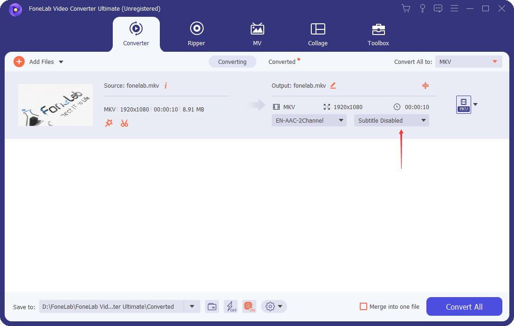Image resolution: width=514 pixels, height=326 pixels.
Task: Switch to the Ripper tab
Action: (x=196, y=34)
